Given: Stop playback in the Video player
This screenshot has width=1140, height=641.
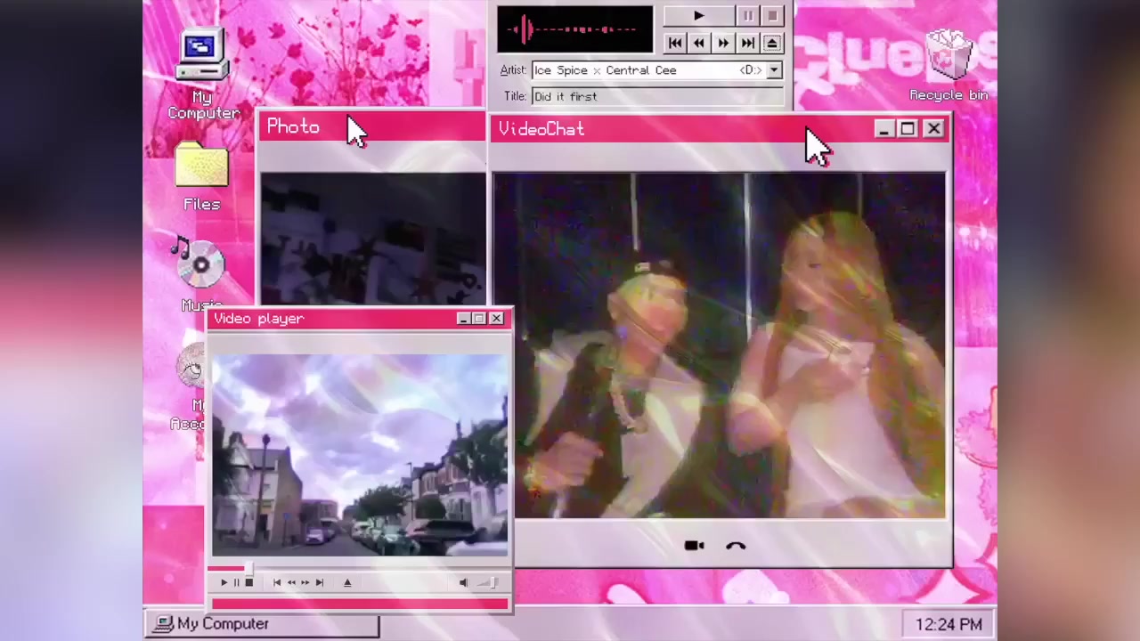Looking at the screenshot, I should (248, 582).
